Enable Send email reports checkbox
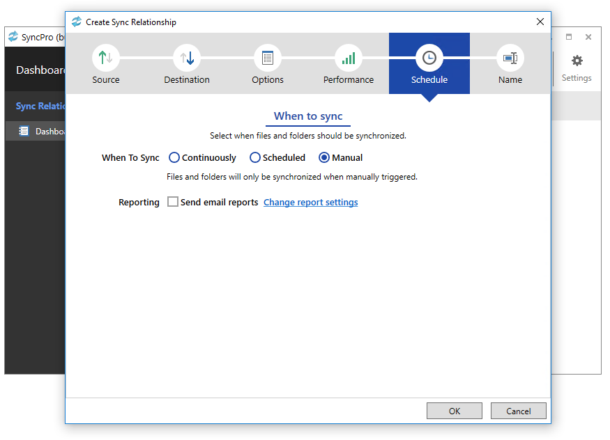 tap(173, 203)
